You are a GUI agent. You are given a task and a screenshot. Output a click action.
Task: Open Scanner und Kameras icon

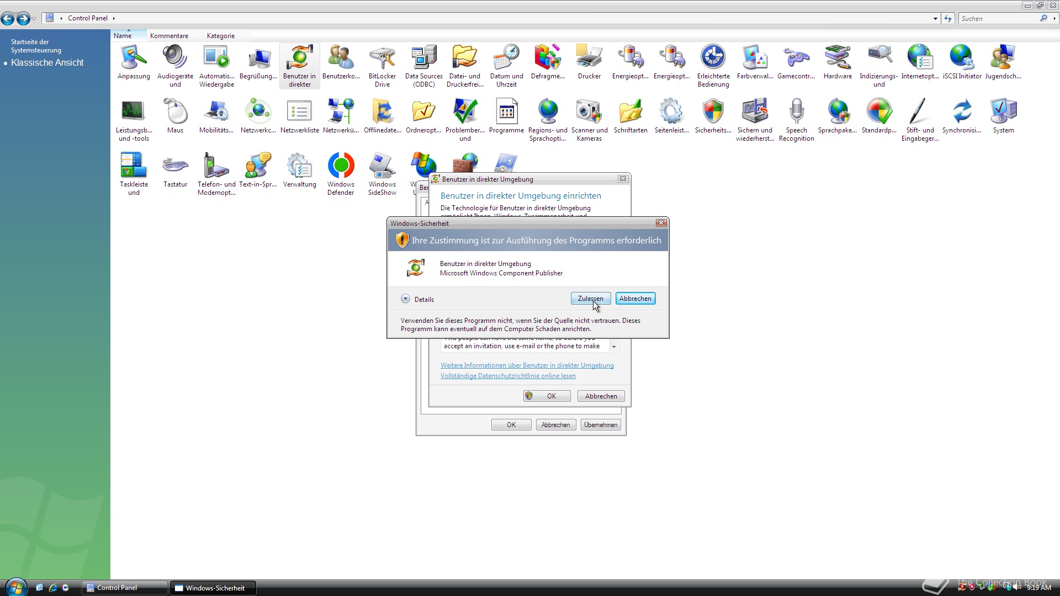pos(589,120)
